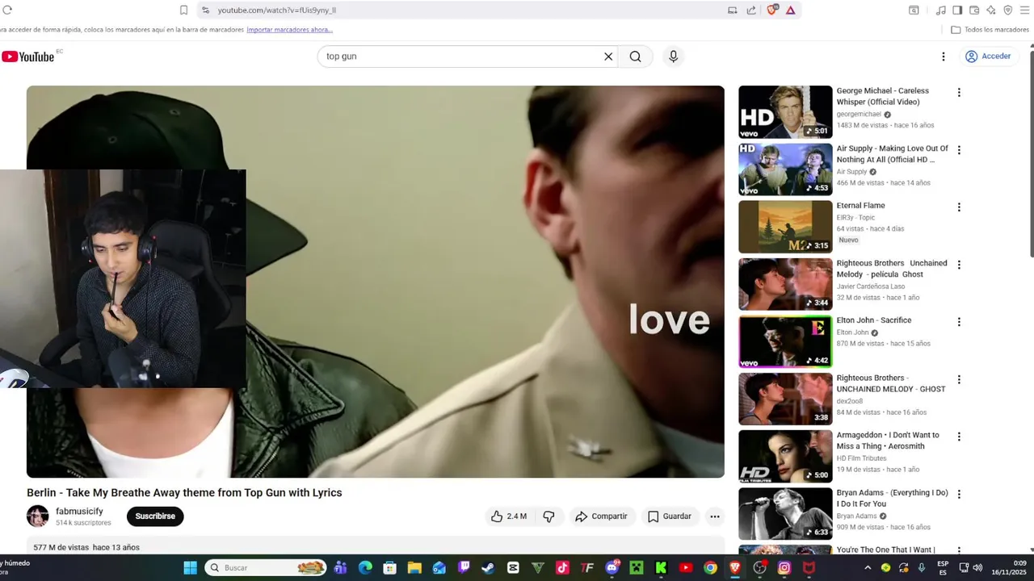This screenshot has width=1034, height=581.
Task: Open George Michael Careless Whisper thumbnail
Action: 785,112
